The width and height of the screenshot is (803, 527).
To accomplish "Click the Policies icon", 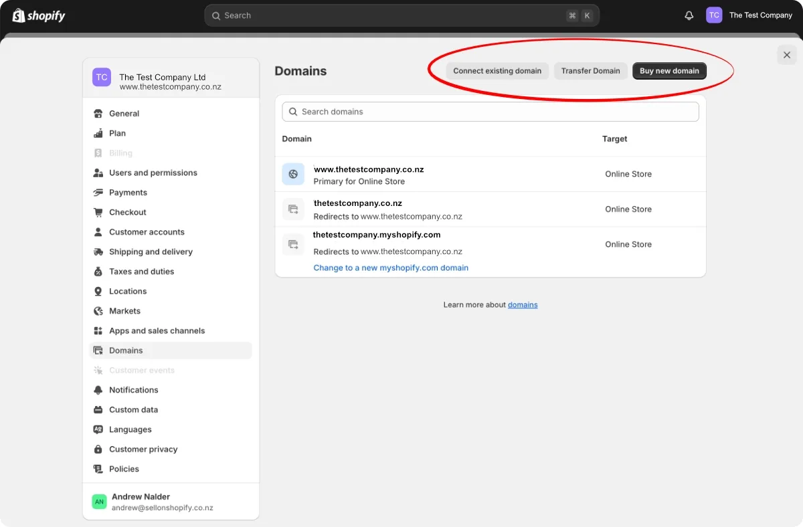I will (x=98, y=469).
